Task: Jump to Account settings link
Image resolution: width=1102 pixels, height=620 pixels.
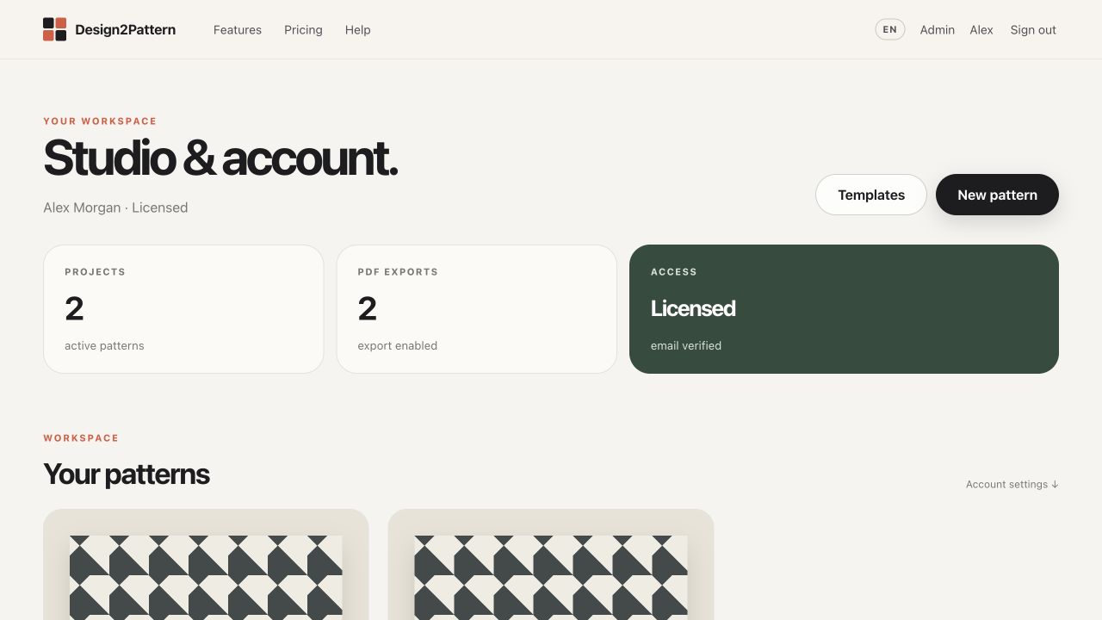Action: click(x=1012, y=484)
